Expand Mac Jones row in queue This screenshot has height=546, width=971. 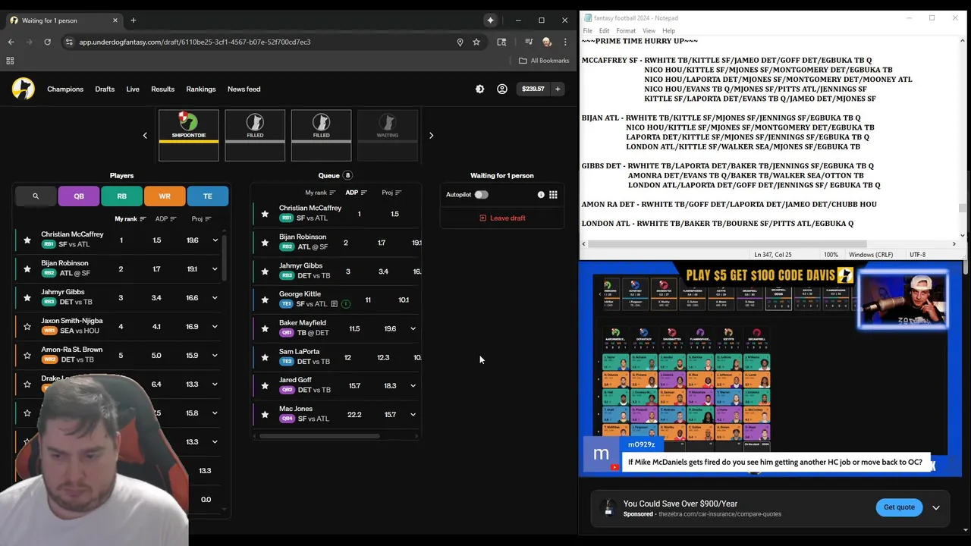tap(413, 415)
